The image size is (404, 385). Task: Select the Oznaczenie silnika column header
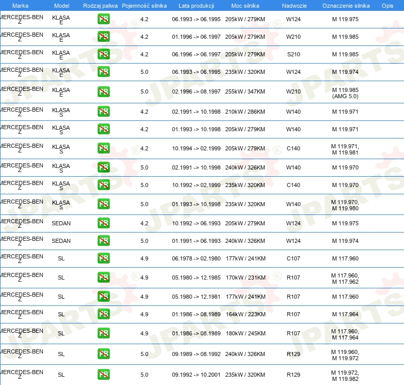coord(346,6)
